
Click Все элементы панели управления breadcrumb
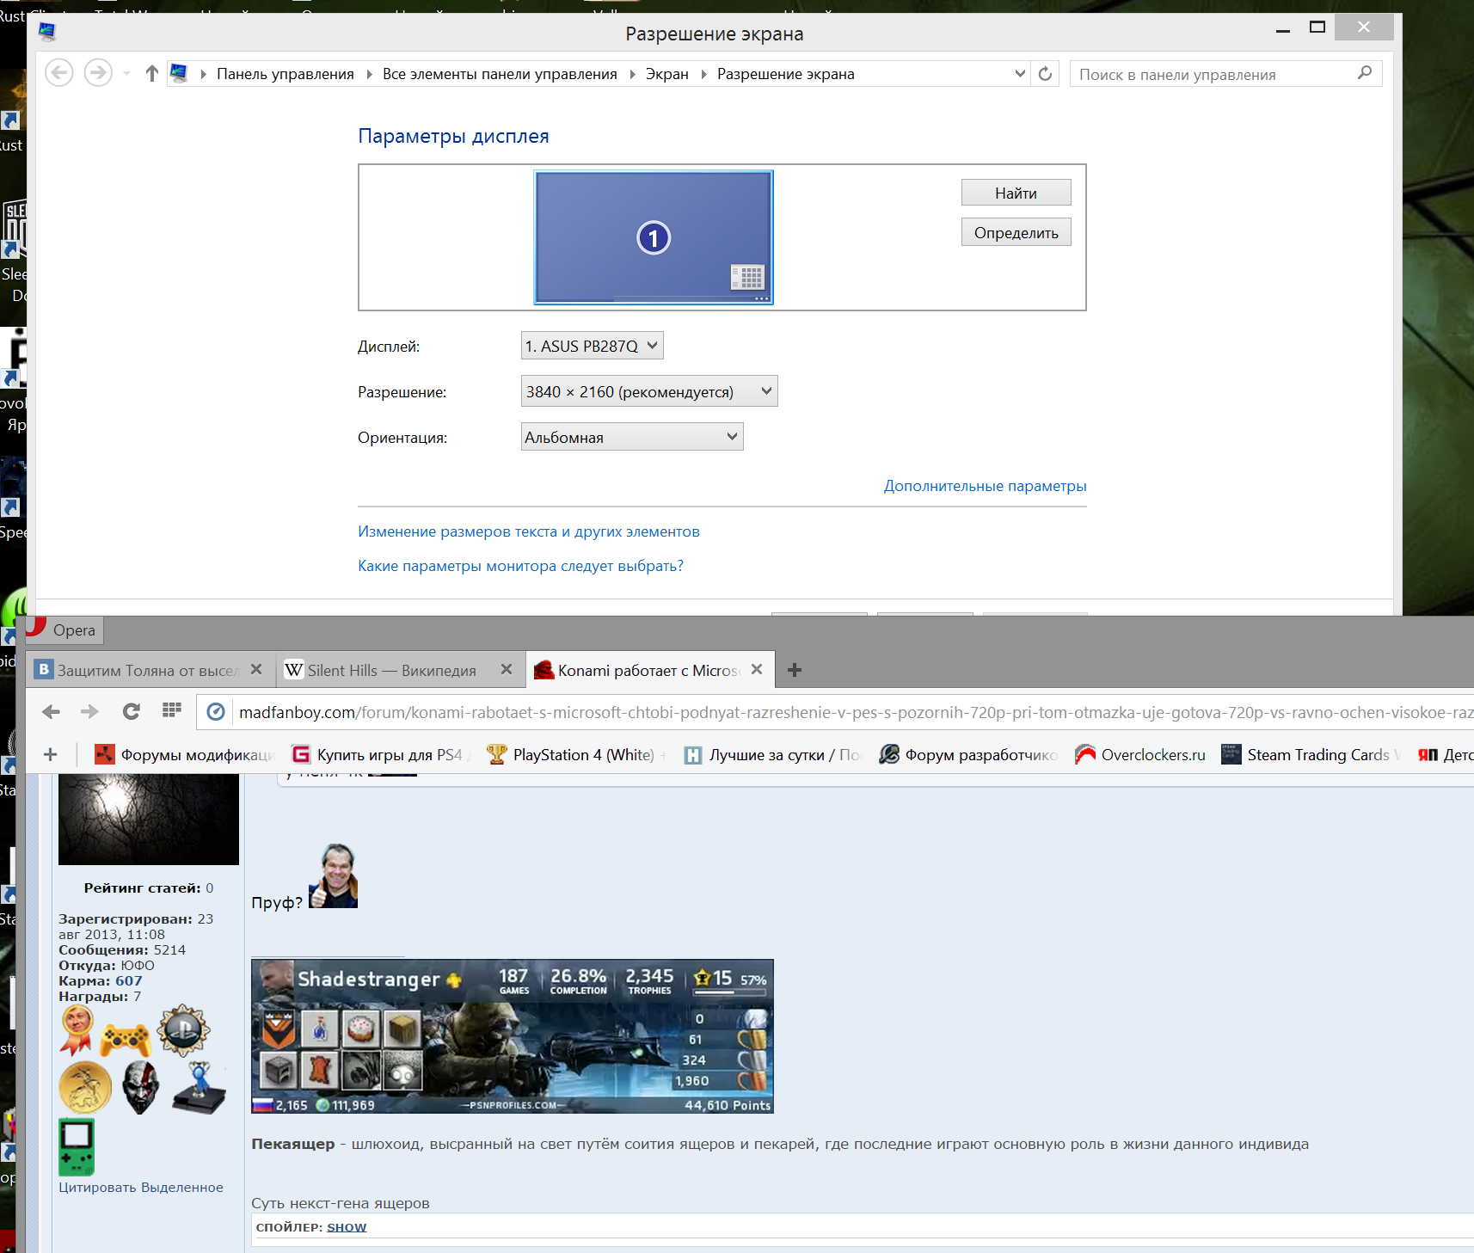pyautogui.click(x=500, y=74)
